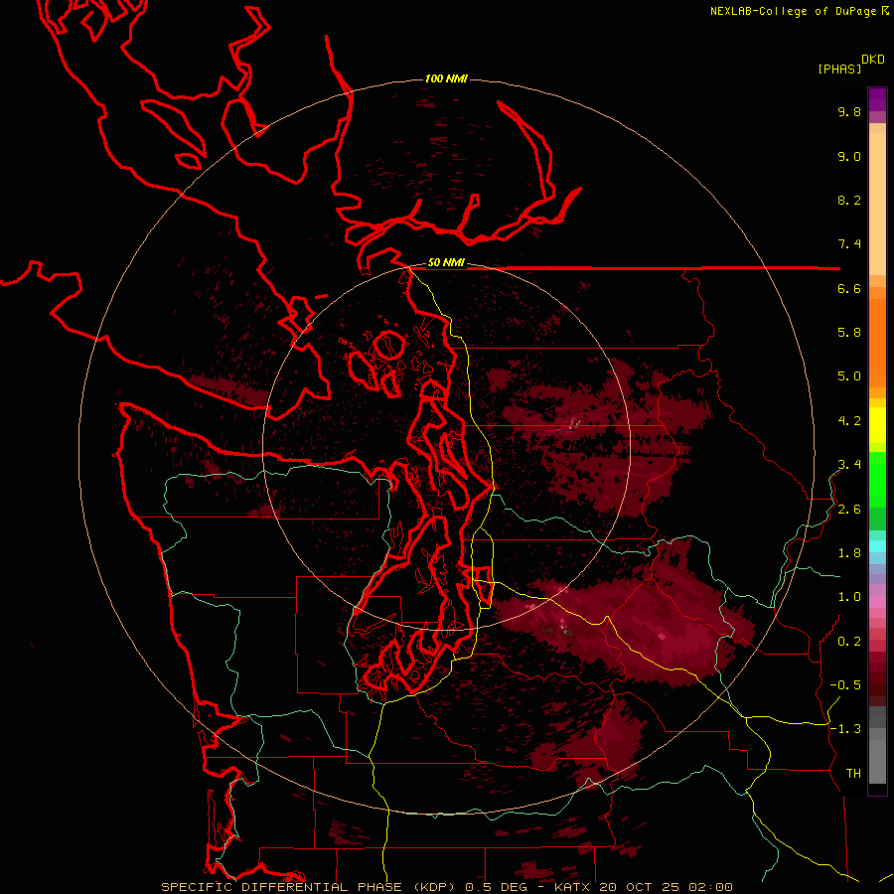Select the 7.4 scale value

[x=849, y=244]
